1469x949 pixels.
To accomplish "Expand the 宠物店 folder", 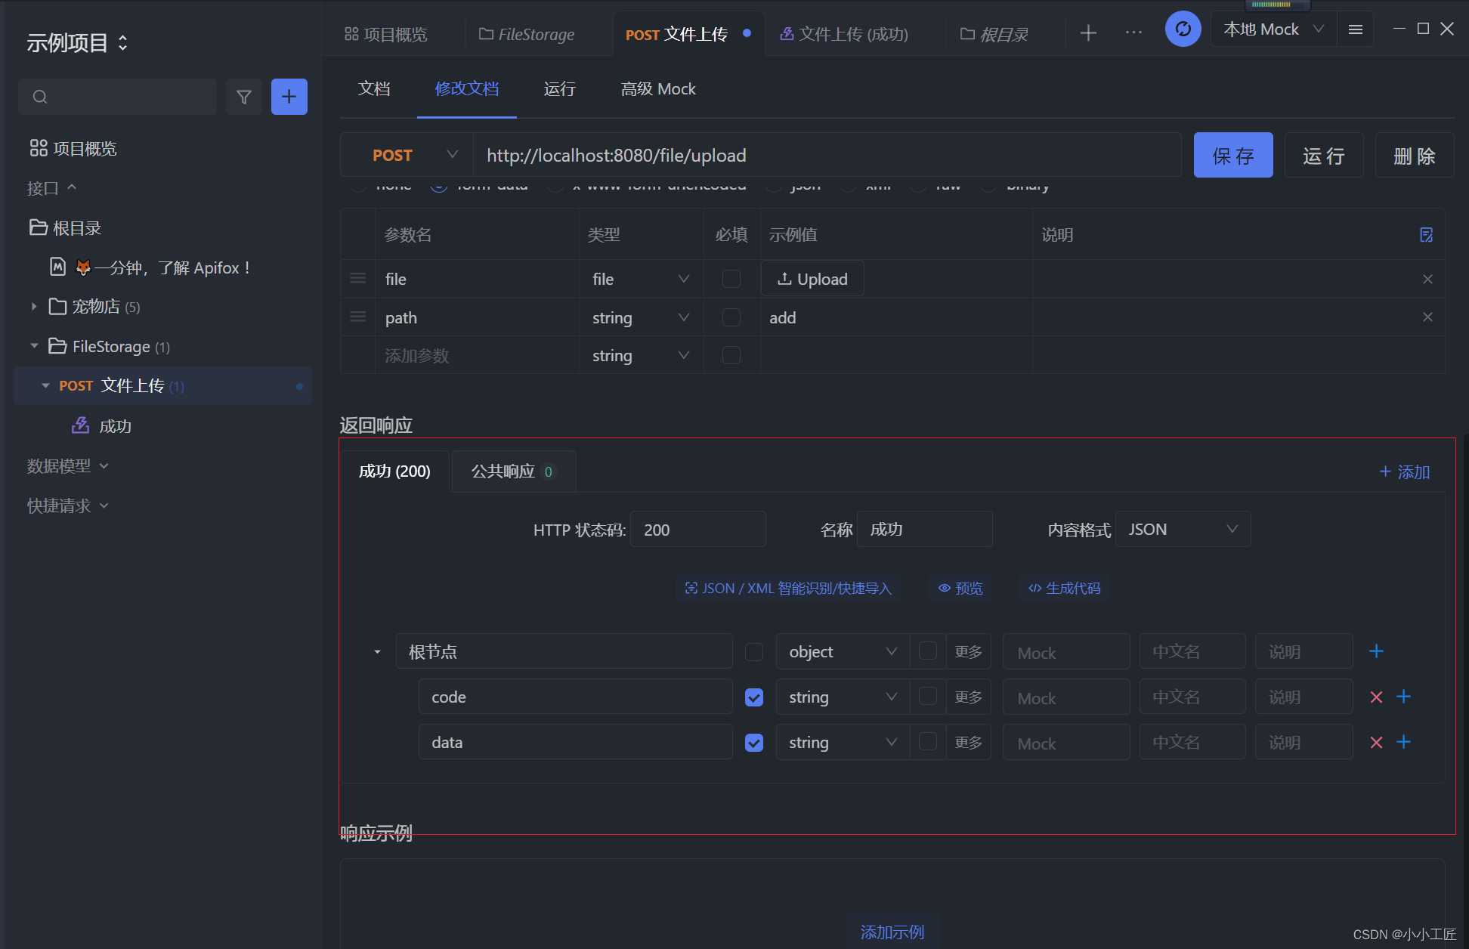I will coord(33,306).
